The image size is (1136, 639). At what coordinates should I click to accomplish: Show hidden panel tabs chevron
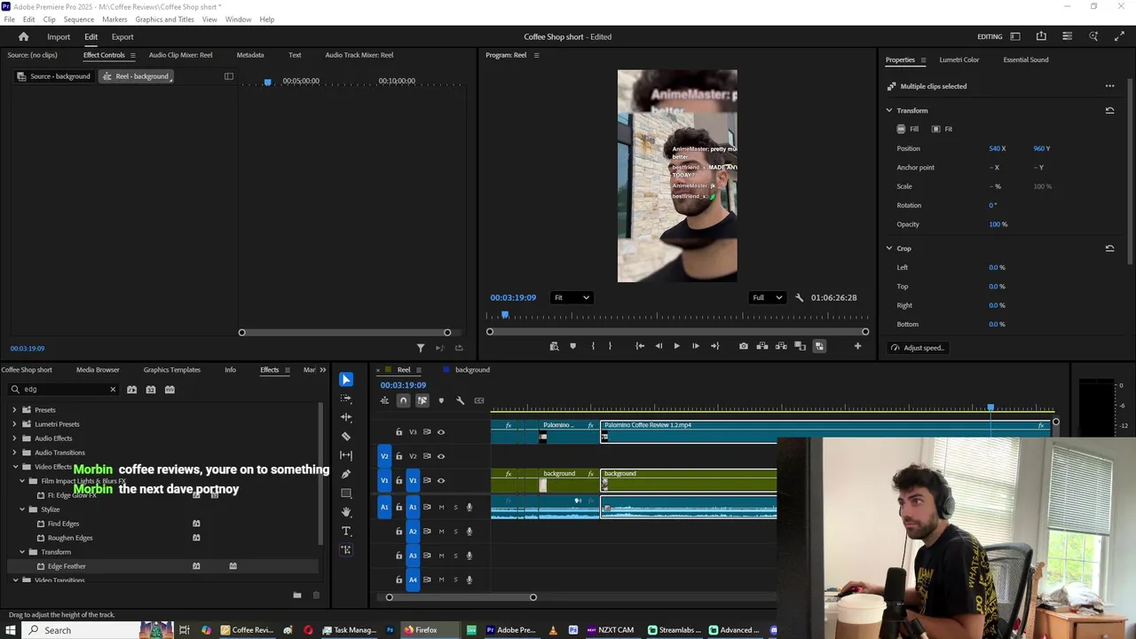[322, 370]
